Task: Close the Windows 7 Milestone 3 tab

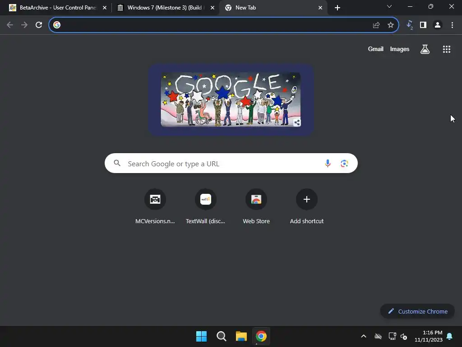Action: [213, 8]
